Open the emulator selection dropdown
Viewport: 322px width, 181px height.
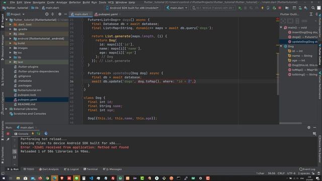coord(213,8)
